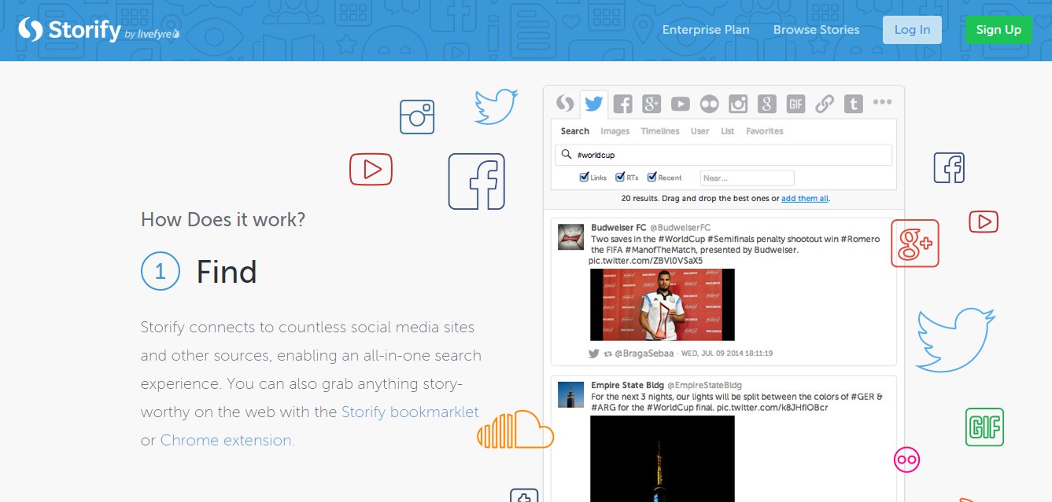Go to Browse Stories
Image resolution: width=1052 pixels, height=502 pixels.
(817, 30)
